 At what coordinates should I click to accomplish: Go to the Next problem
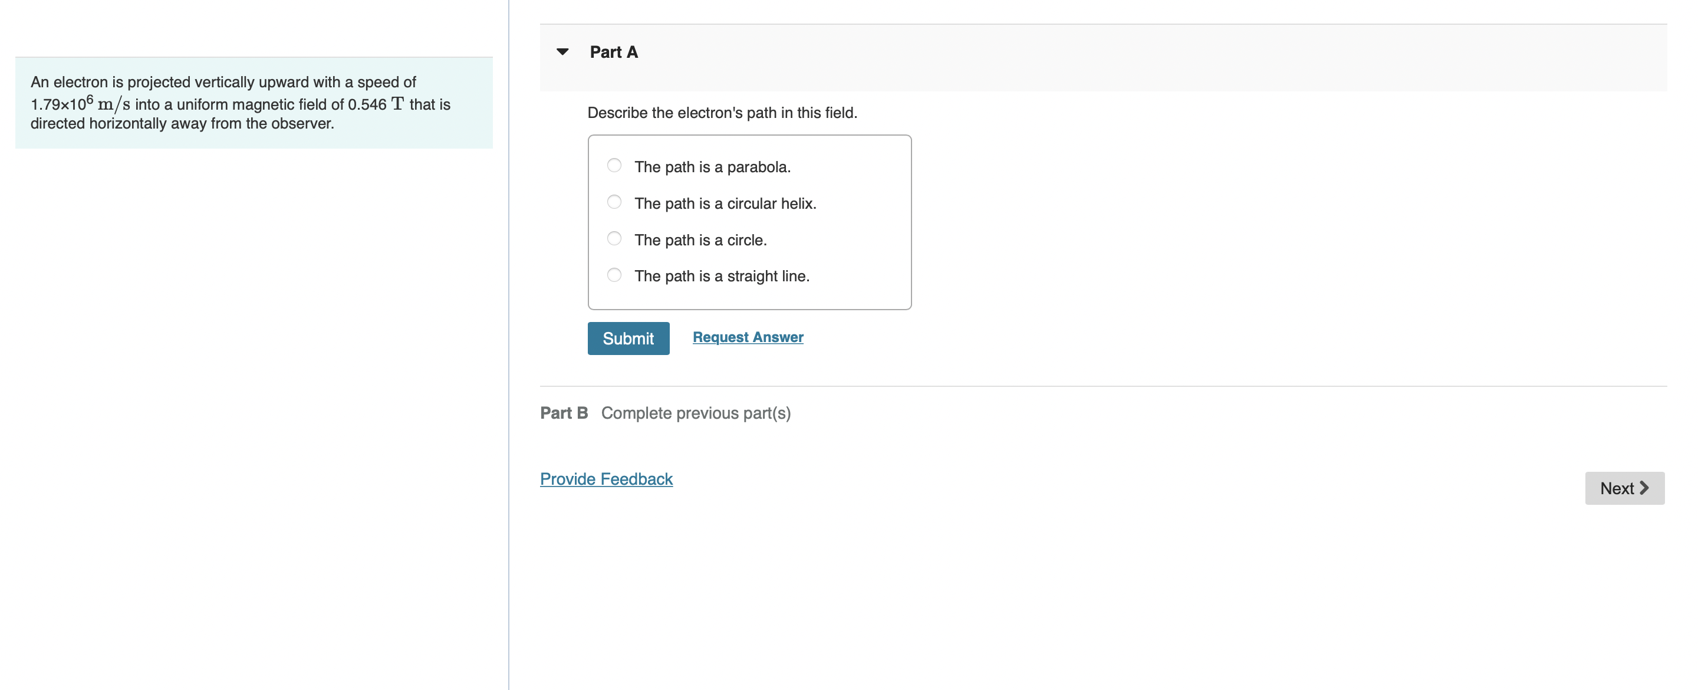(1624, 488)
